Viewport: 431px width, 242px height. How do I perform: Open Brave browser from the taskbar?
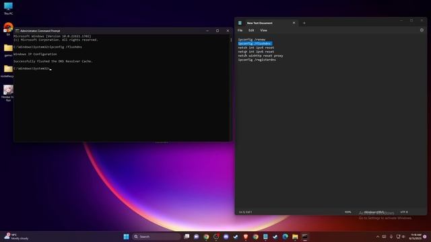246,237
